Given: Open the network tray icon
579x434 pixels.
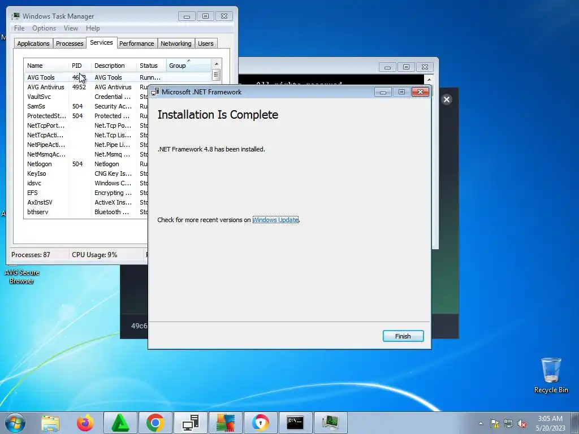Looking at the screenshot, I should (508, 423).
